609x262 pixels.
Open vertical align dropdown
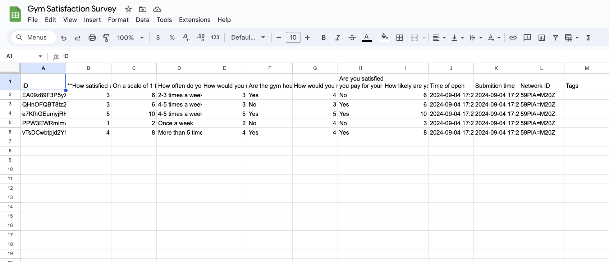[458, 37]
